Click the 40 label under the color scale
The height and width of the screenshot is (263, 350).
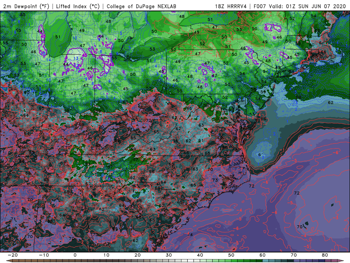click(200, 255)
